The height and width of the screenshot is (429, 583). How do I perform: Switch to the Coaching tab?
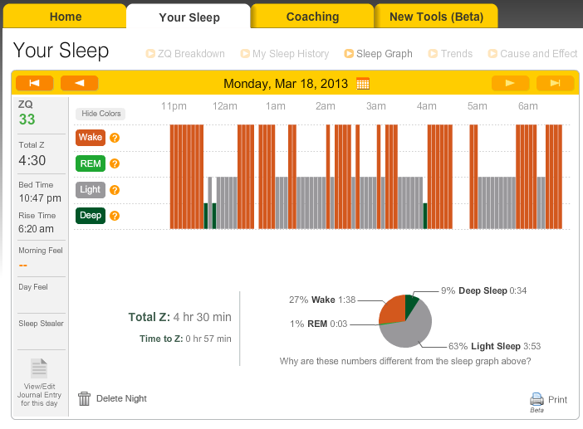point(312,17)
